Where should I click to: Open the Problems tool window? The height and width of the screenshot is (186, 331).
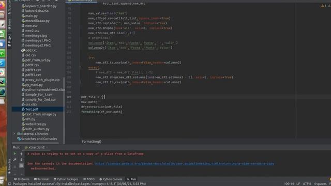tap(22, 179)
